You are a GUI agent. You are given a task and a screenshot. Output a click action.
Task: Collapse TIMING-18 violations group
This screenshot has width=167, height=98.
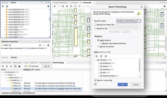click(8, 80)
